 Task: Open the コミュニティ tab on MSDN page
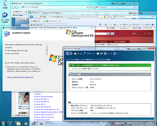click(104, 42)
